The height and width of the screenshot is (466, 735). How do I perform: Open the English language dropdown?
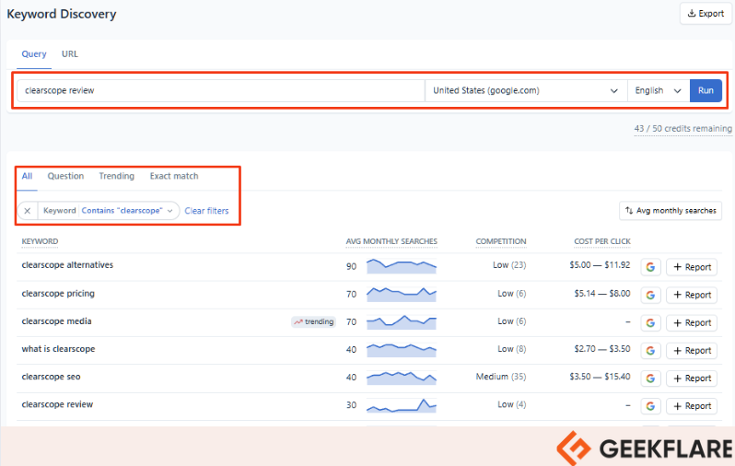(x=659, y=90)
